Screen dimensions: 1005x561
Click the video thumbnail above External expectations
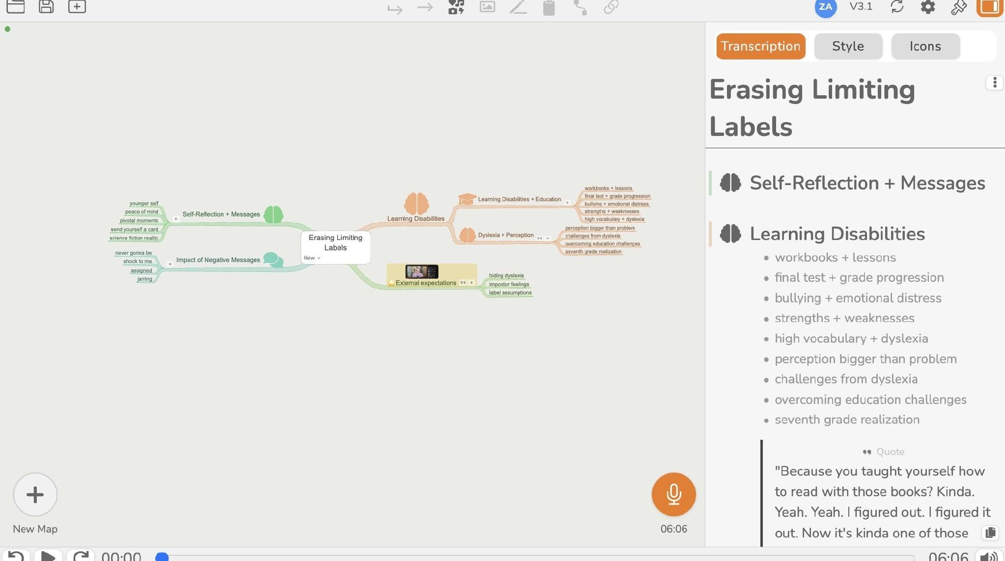421,271
